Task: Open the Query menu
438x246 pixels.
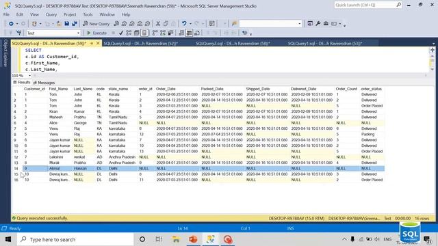Action: click(x=51, y=14)
